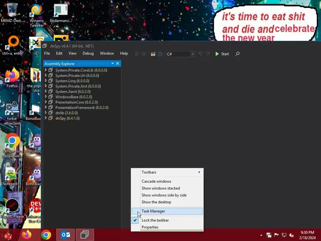321x241 pixels.
Task: Select the System.Private.CoreLib (6.0.0.0) assembly
Action: click(x=81, y=70)
